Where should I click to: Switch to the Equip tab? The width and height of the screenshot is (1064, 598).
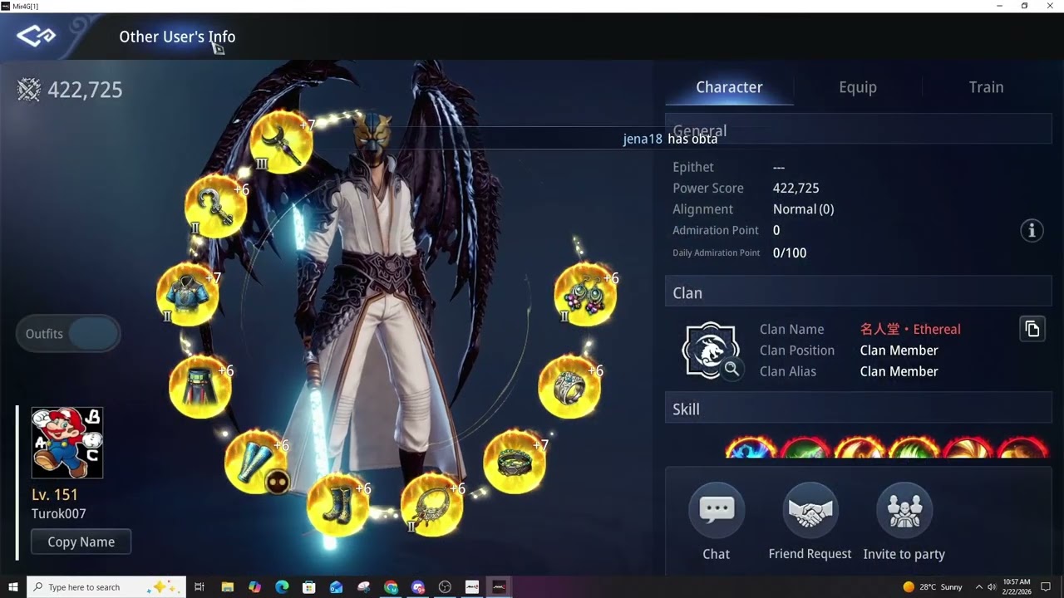point(858,87)
